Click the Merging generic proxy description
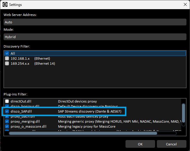 [x=120, y=121]
